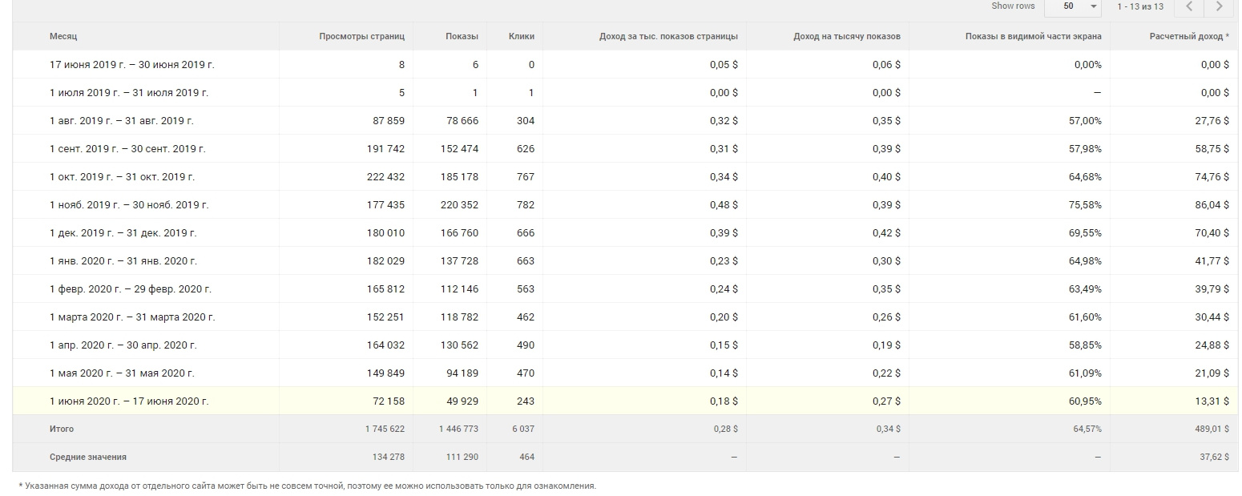The image size is (1242, 496).
Task: Select the 1 авг. 2019 row
Action: coord(122,121)
